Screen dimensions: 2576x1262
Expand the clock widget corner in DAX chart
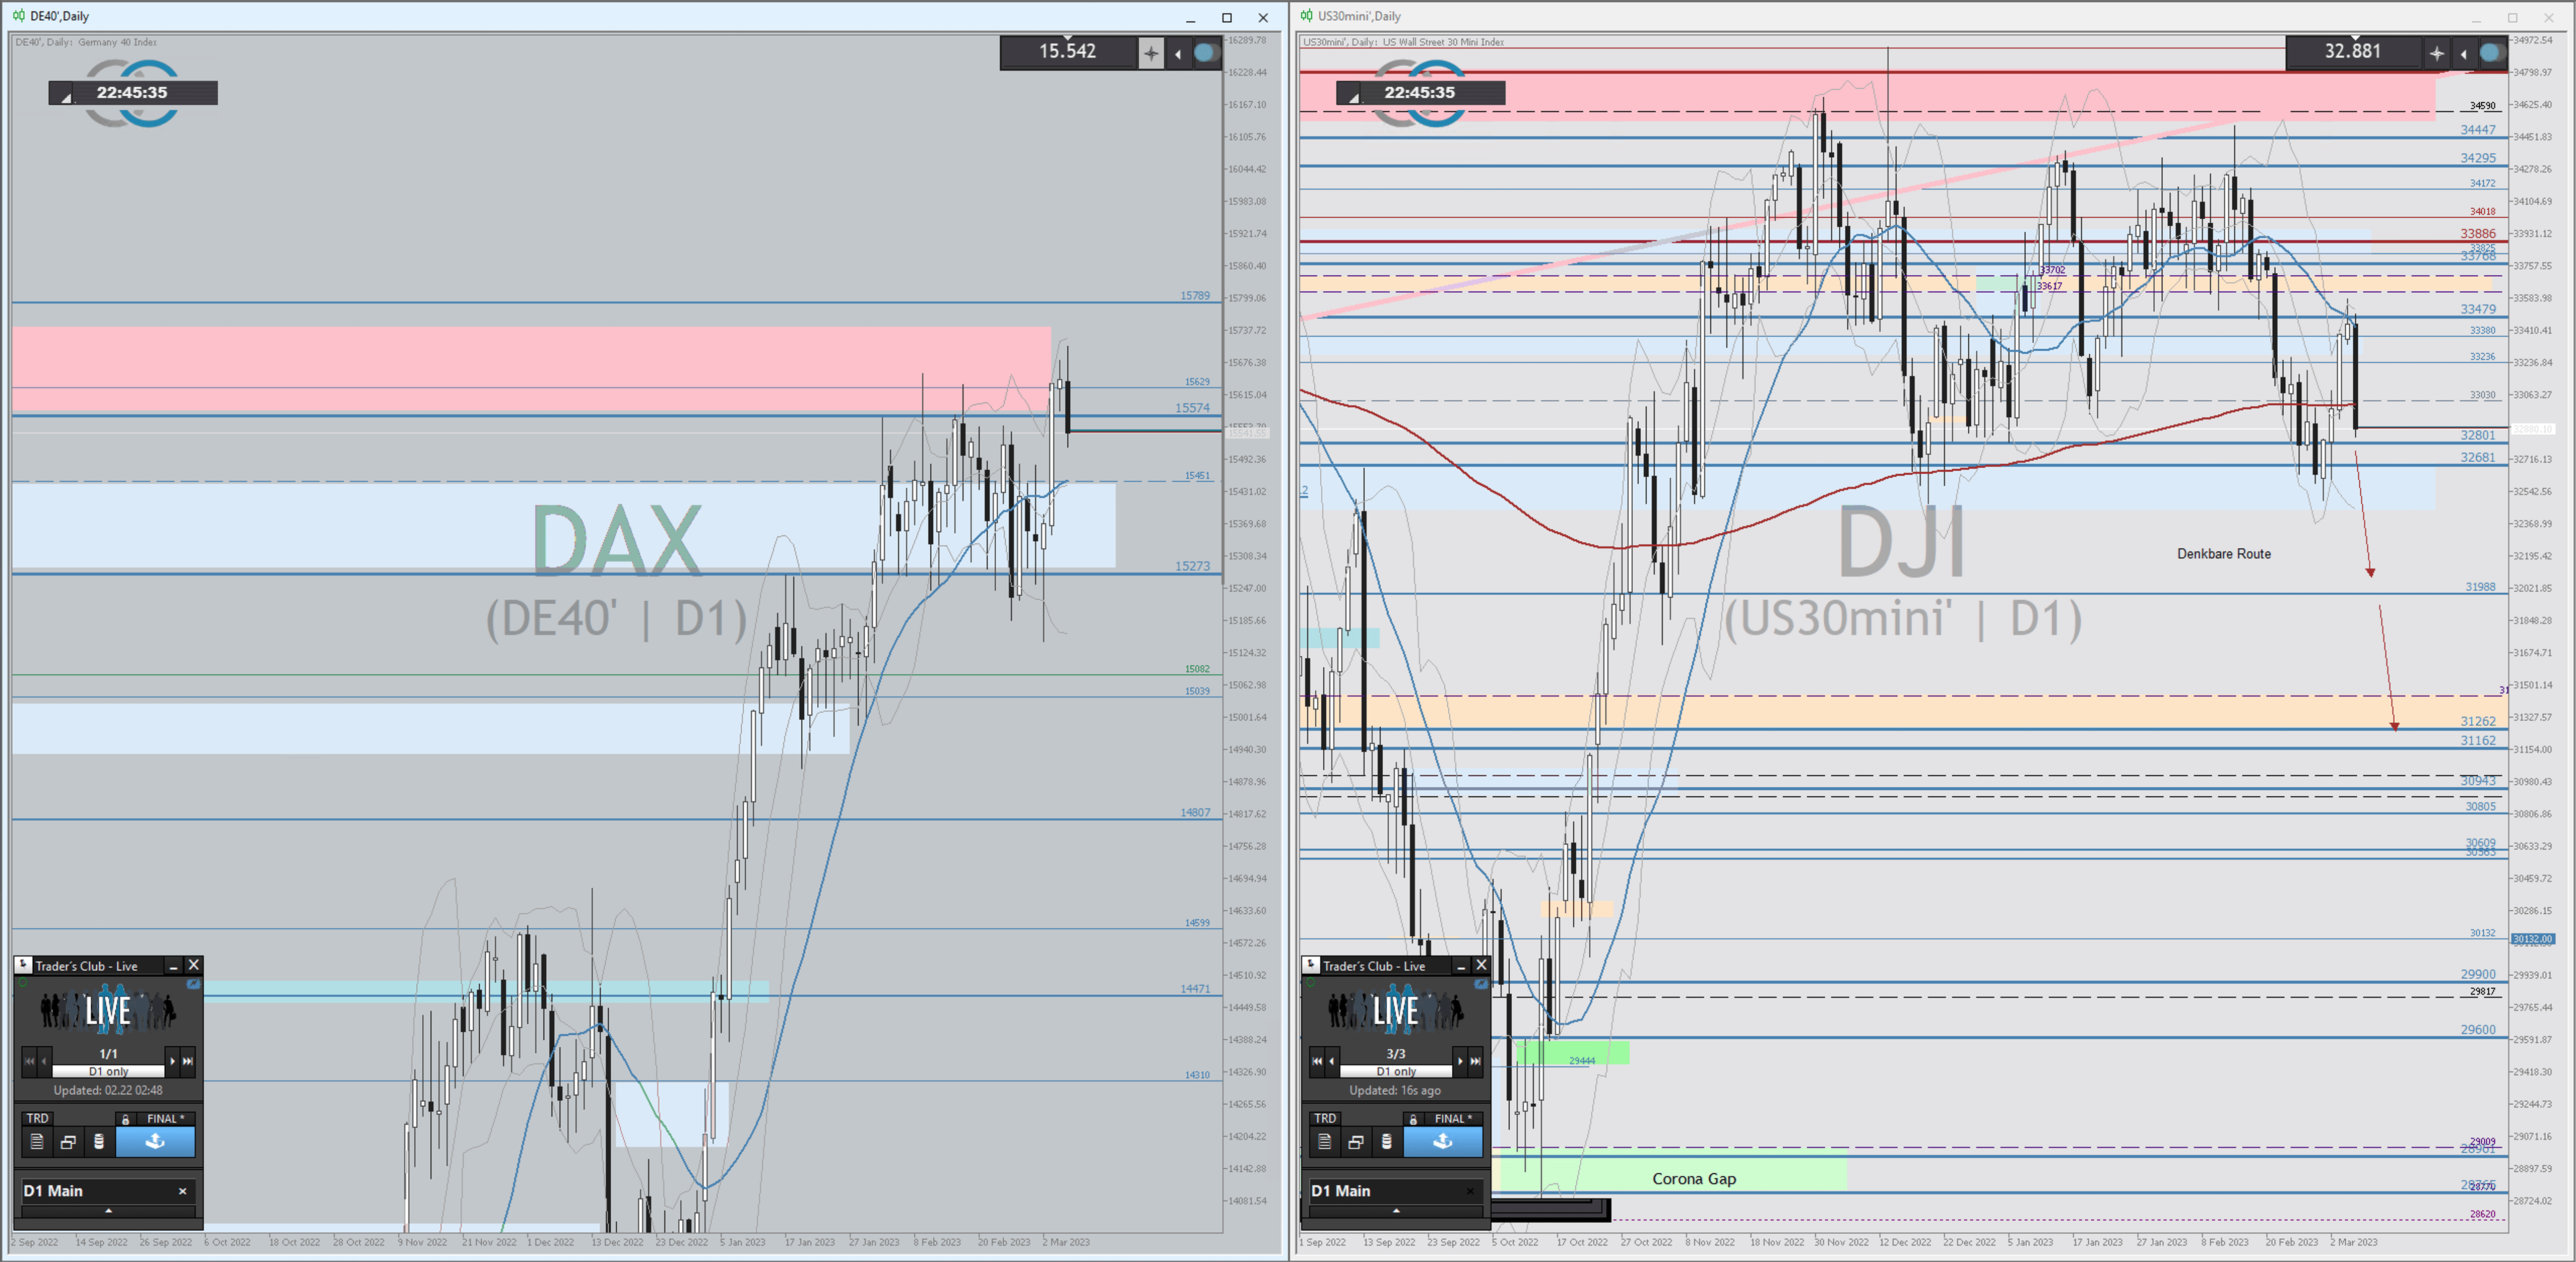[x=66, y=97]
